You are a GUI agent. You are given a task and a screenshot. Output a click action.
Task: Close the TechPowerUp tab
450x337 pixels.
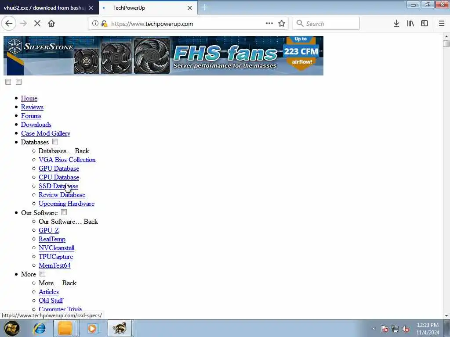190,8
